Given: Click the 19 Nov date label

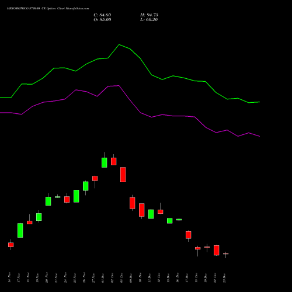Looking at the screenshot, I should pos(37,277).
